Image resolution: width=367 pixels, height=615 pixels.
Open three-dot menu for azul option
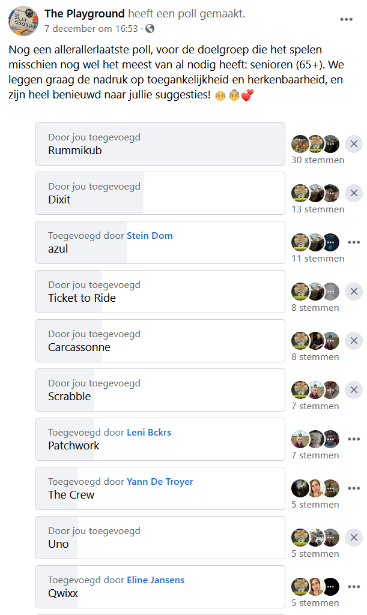pyautogui.click(x=354, y=242)
